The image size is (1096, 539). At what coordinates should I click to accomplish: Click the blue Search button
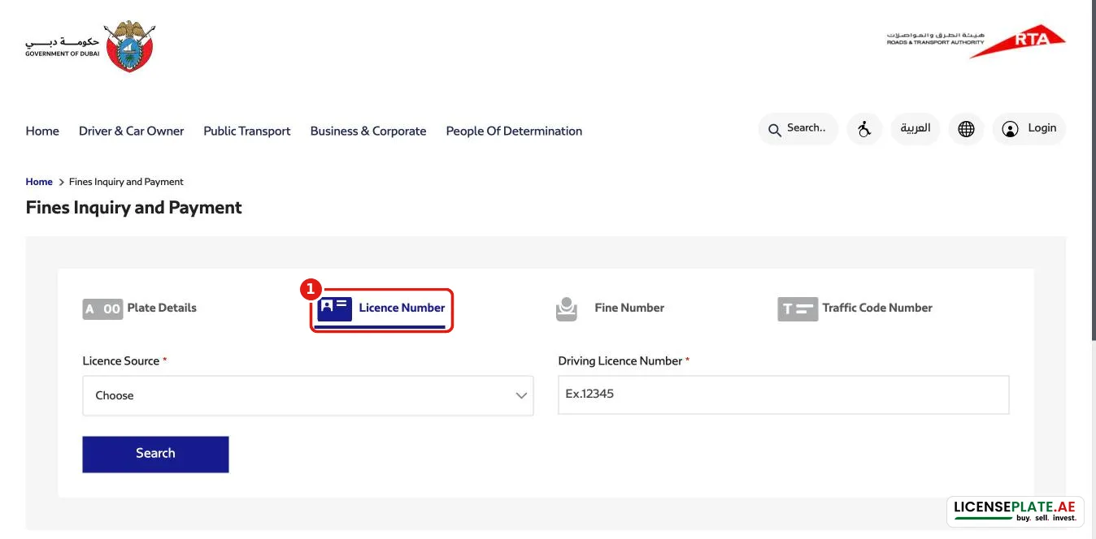(155, 454)
